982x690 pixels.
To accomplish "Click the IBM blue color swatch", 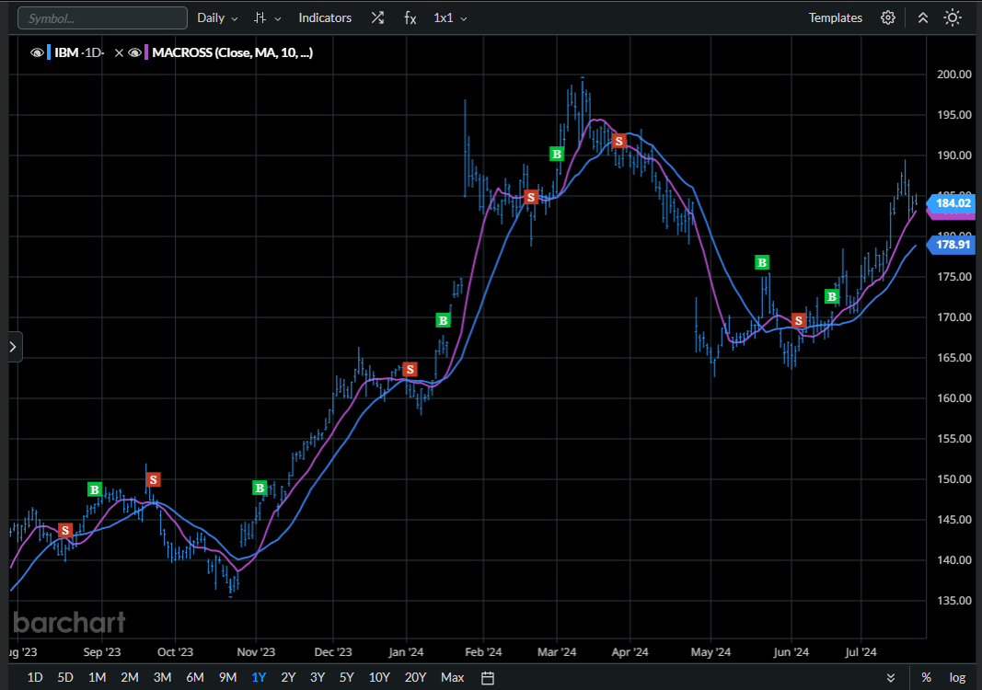I will click(x=49, y=52).
